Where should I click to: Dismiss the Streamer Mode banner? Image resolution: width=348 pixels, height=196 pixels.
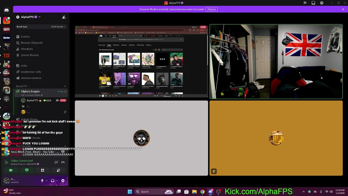343,9
